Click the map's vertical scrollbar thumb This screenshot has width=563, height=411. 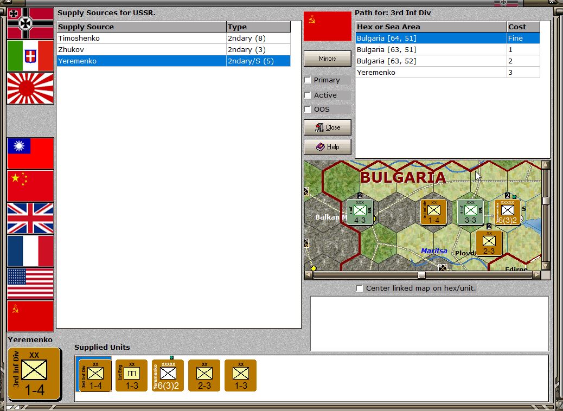(546, 200)
